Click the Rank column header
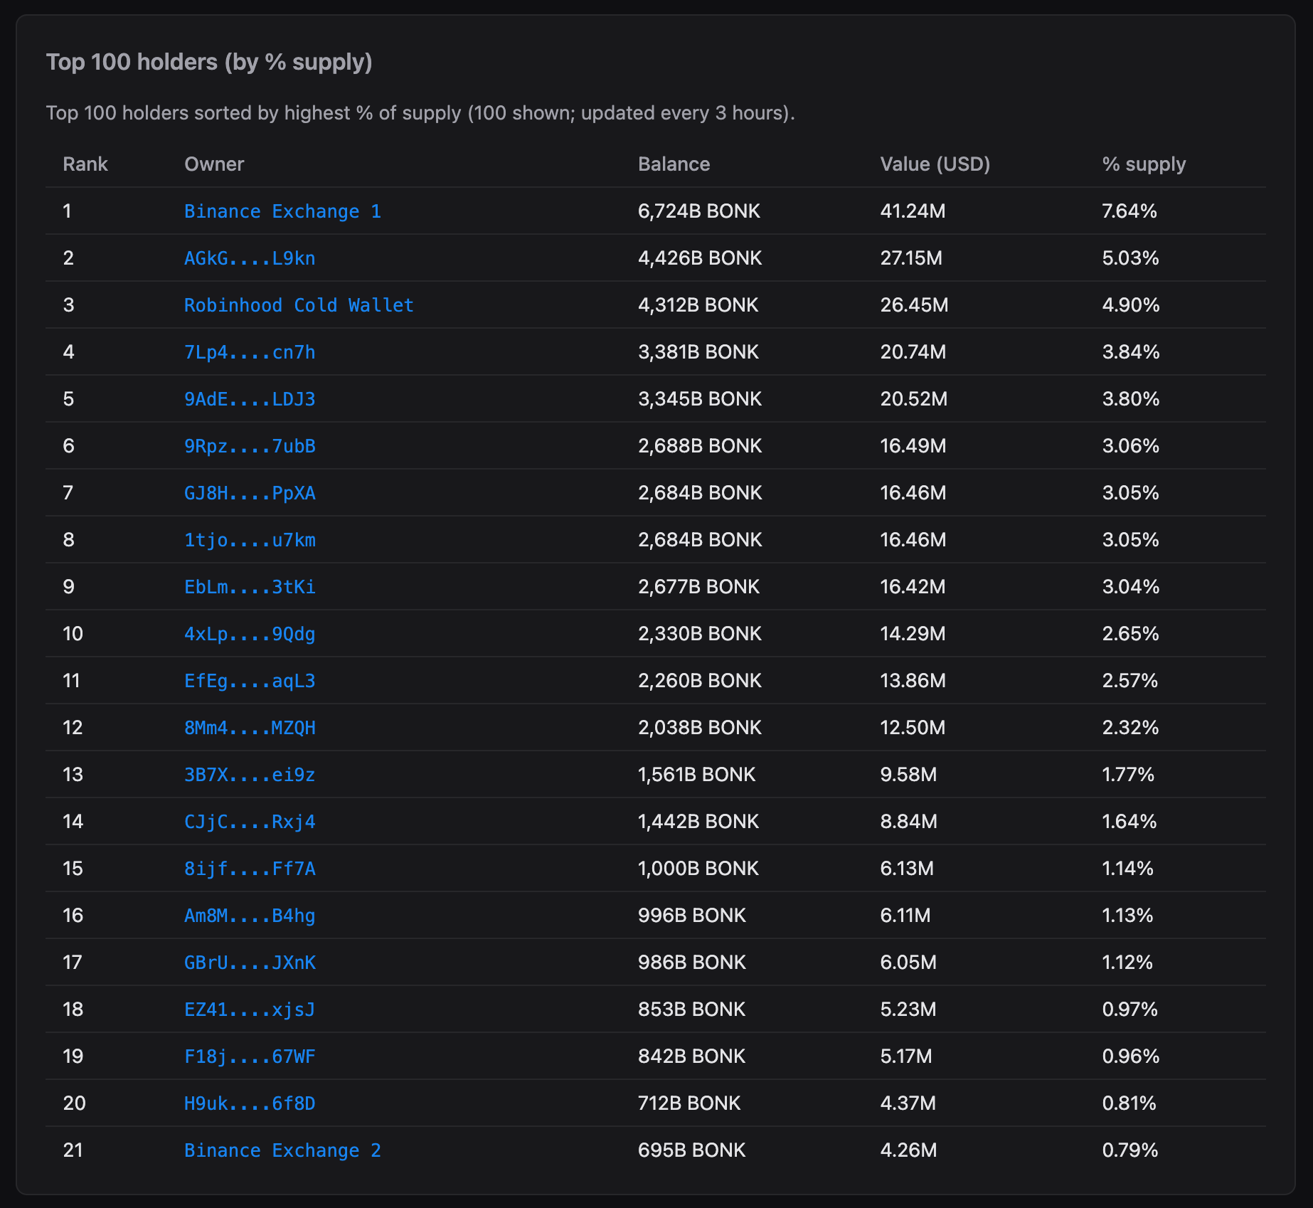This screenshot has height=1208, width=1313. (x=85, y=164)
